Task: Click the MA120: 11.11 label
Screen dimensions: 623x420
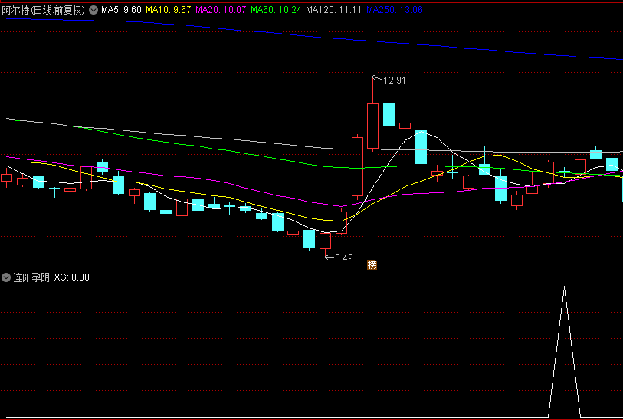Action: pyautogui.click(x=334, y=10)
